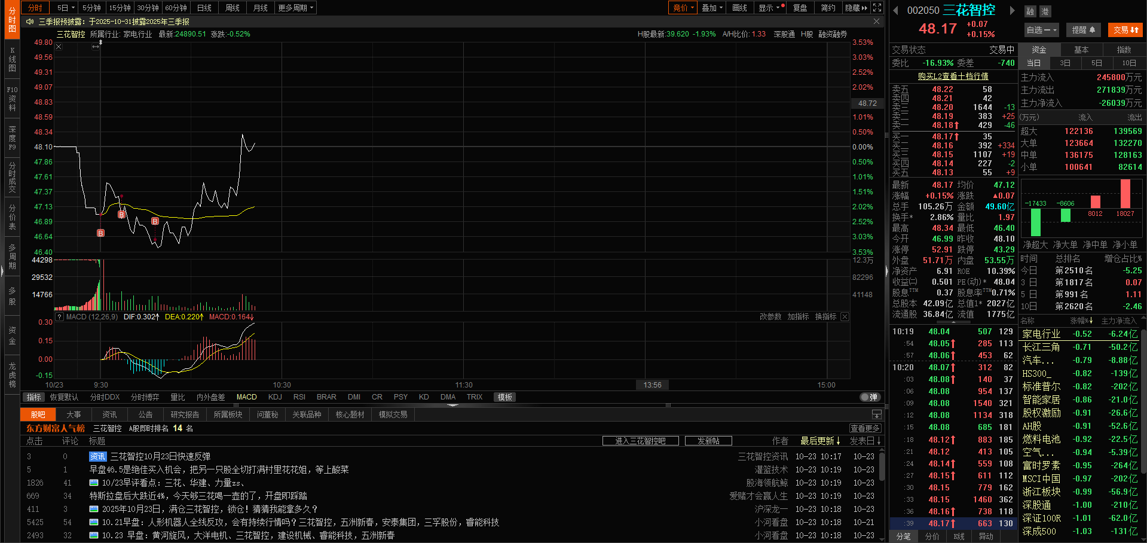The height and width of the screenshot is (543, 1147).
Task: Open post 三花智控10月23日快速反弹
Action: tap(160, 456)
